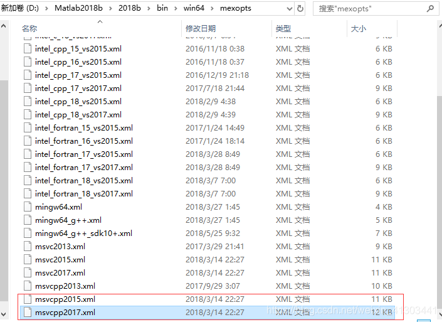Click the file icon of mingw64_g++.xml

(x=28, y=220)
